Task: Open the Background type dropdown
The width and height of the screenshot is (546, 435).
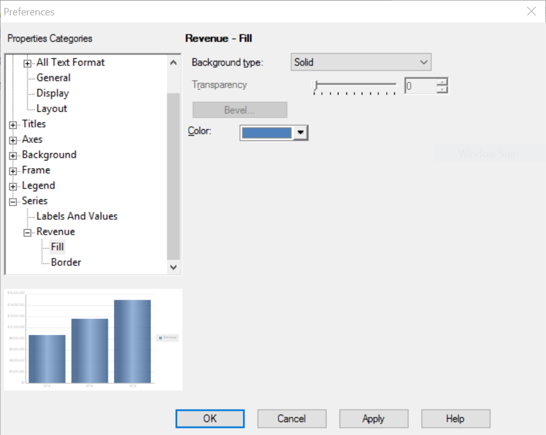Action: [424, 62]
